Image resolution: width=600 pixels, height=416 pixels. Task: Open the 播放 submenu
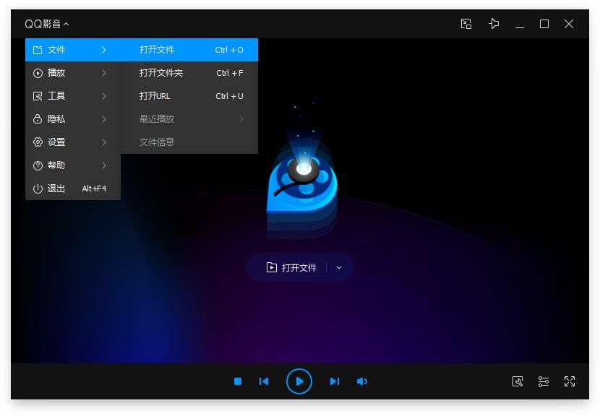[x=73, y=73]
